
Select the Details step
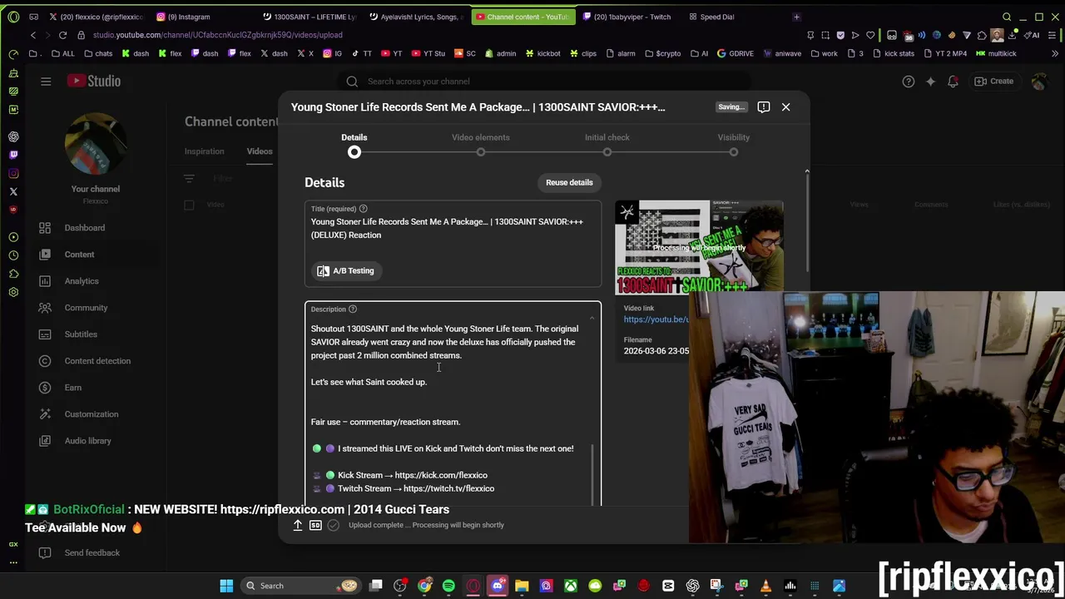pos(354,137)
